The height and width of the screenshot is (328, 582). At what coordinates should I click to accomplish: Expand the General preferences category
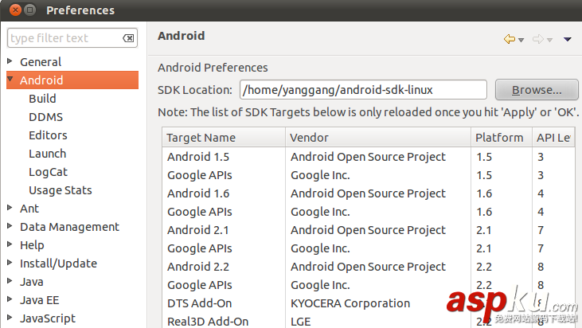pos(10,61)
